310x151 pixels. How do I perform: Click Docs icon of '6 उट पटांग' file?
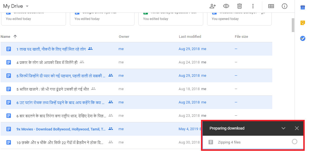point(8,102)
